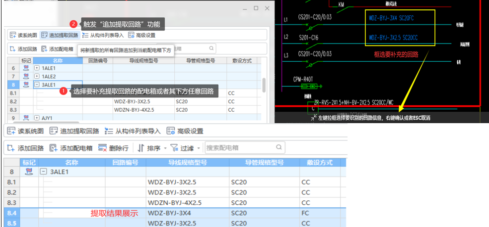Viewport: 489px width, 227px height.
Task: Expand the 1ALE1 distribution box node
Action: click(x=37, y=68)
